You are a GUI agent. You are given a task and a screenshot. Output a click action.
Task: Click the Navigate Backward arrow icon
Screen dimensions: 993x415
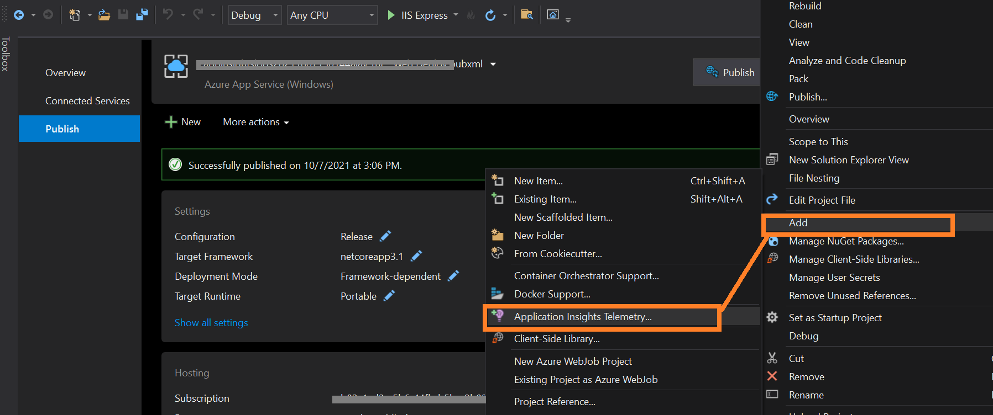point(19,15)
